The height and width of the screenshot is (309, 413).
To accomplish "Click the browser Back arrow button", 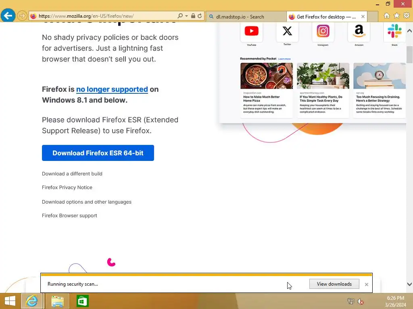I will click(x=8, y=16).
